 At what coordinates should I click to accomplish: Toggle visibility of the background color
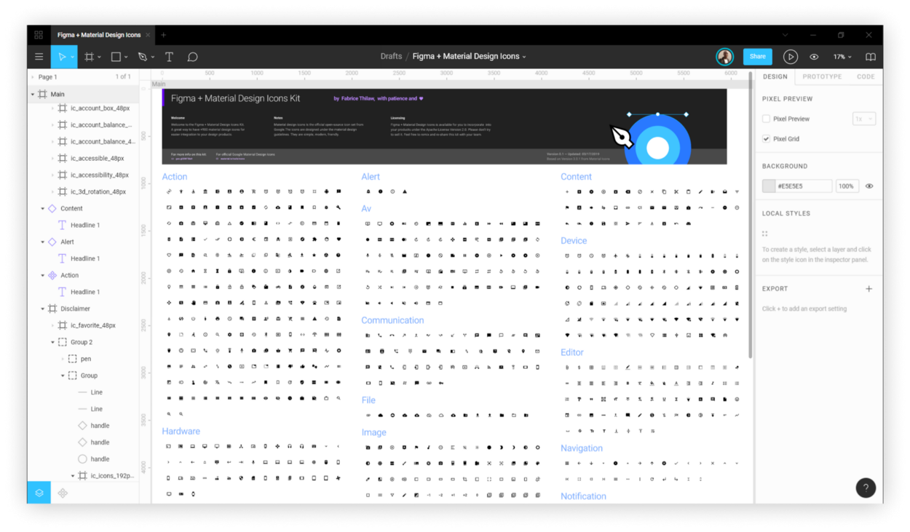click(869, 186)
